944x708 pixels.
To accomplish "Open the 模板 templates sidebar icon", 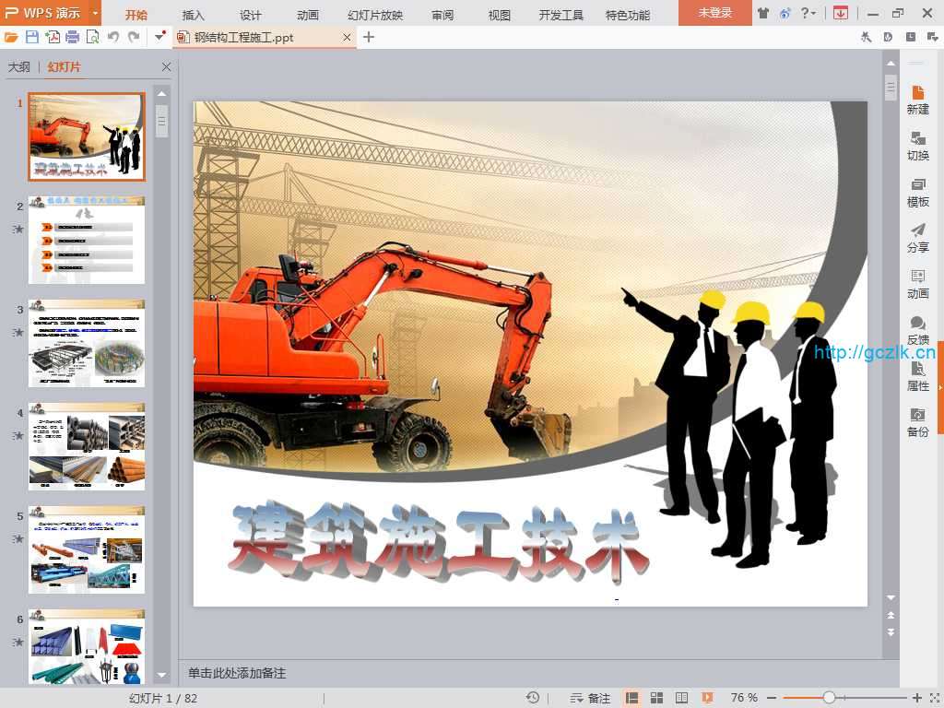I will [917, 192].
